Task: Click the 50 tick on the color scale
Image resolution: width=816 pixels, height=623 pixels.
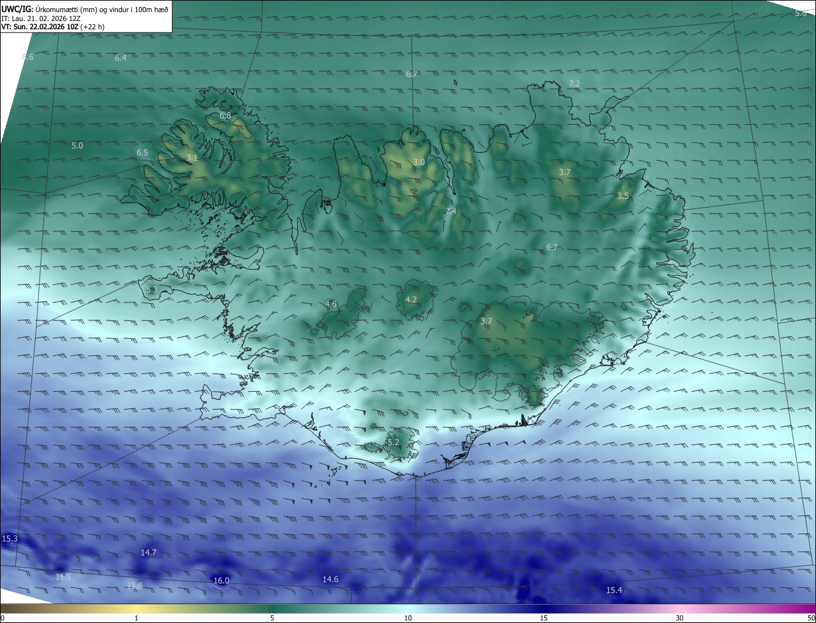Action: pyautogui.click(x=811, y=618)
